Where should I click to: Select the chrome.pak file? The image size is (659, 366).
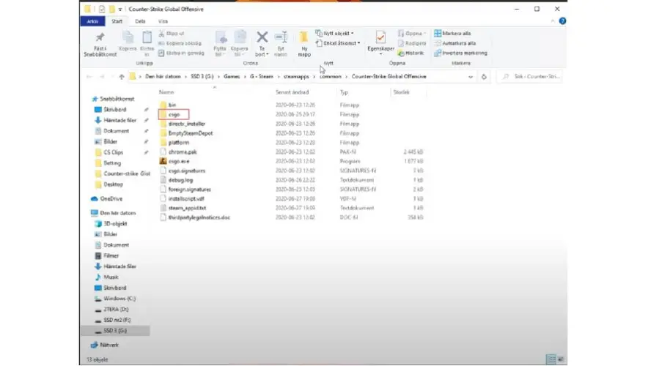(x=178, y=152)
